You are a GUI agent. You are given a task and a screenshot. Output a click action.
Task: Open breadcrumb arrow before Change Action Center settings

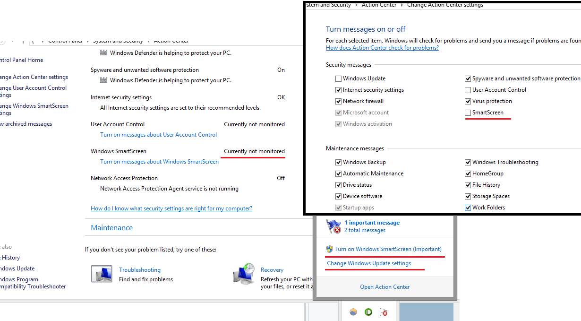(x=402, y=5)
